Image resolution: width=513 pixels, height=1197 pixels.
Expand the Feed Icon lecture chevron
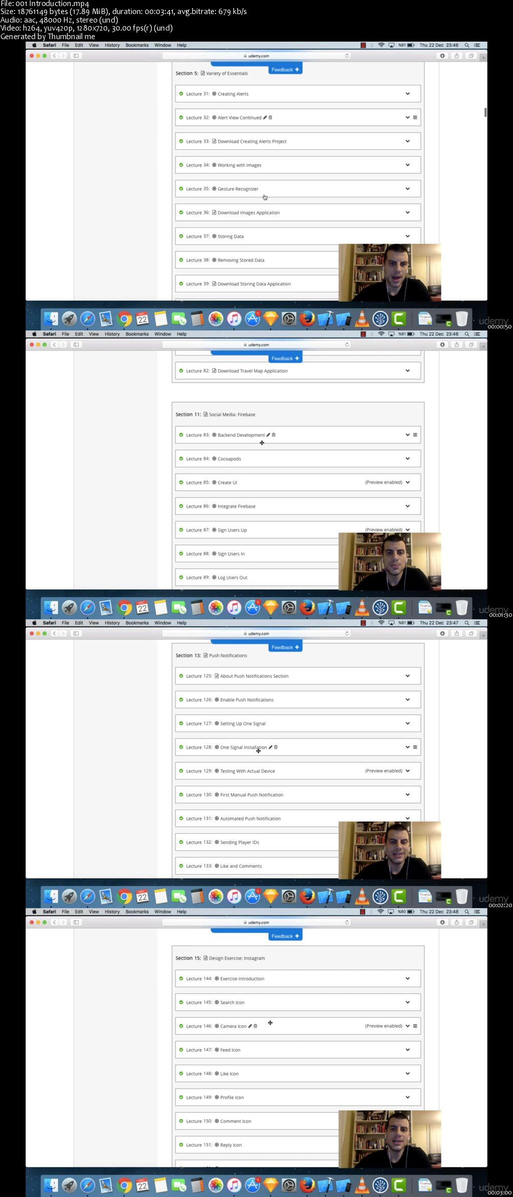click(408, 1050)
